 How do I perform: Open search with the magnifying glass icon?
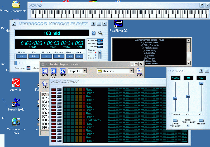click(100, 33)
